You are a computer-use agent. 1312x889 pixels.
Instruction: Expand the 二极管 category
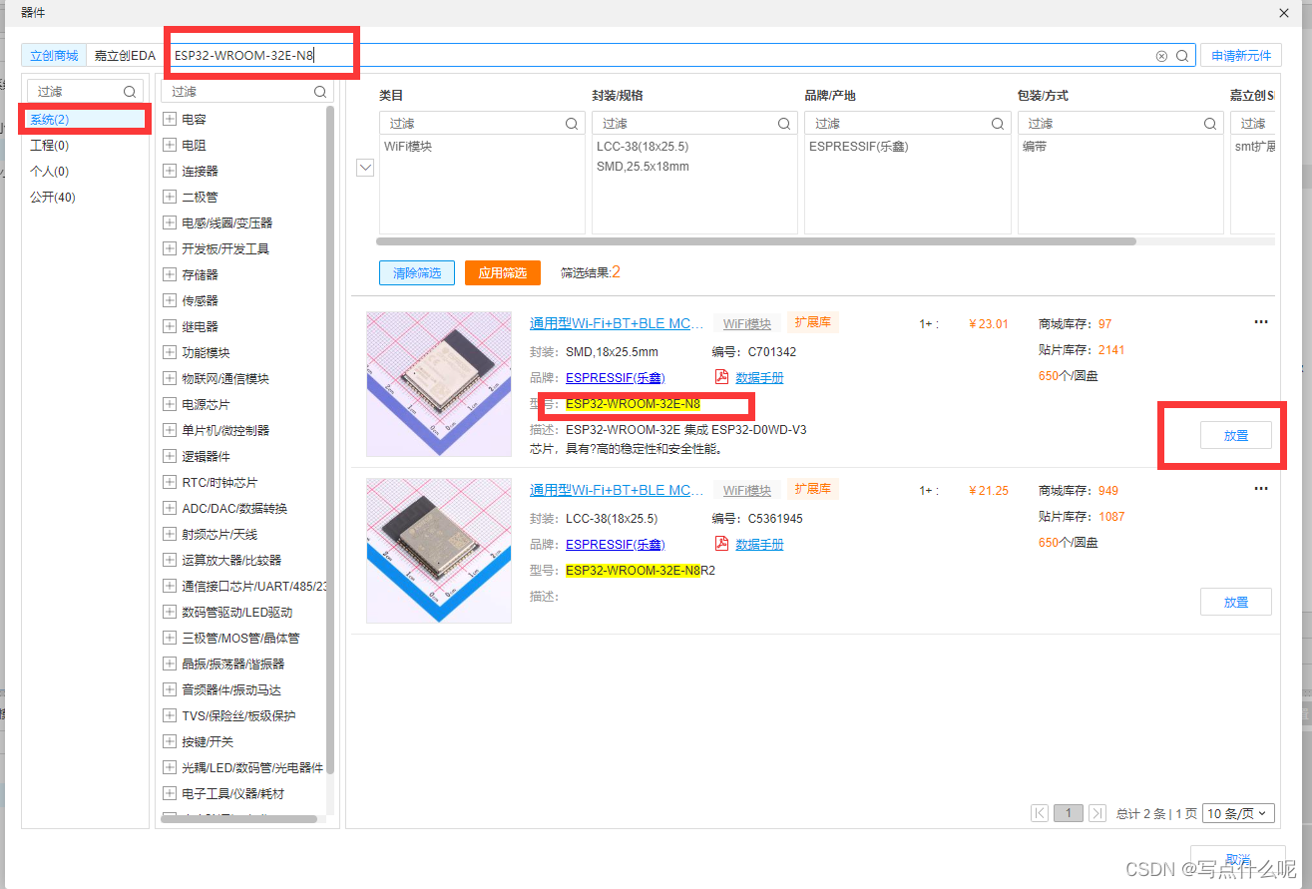pyautogui.click(x=169, y=197)
